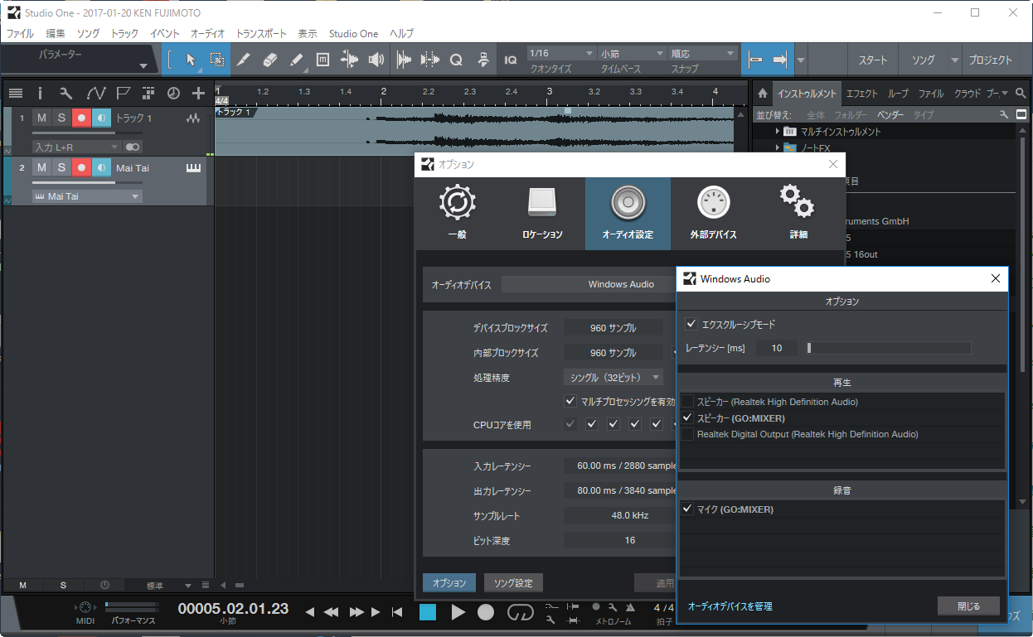Select the Paint (pencil) tool
Screen dimensions: 1033x637
pos(297,60)
